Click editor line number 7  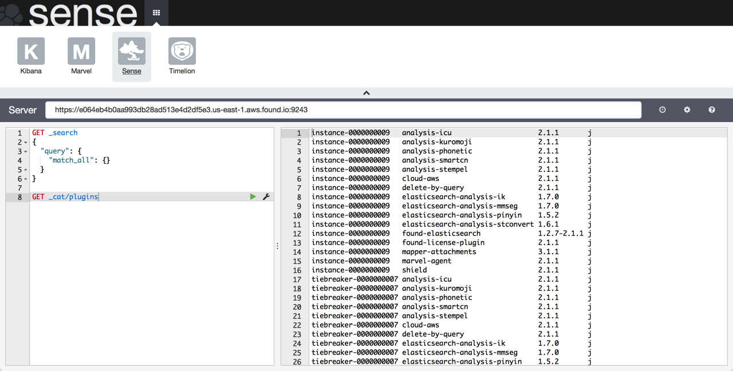(19, 188)
